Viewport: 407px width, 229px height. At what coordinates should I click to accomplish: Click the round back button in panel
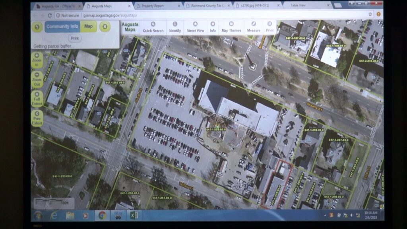click(37, 27)
